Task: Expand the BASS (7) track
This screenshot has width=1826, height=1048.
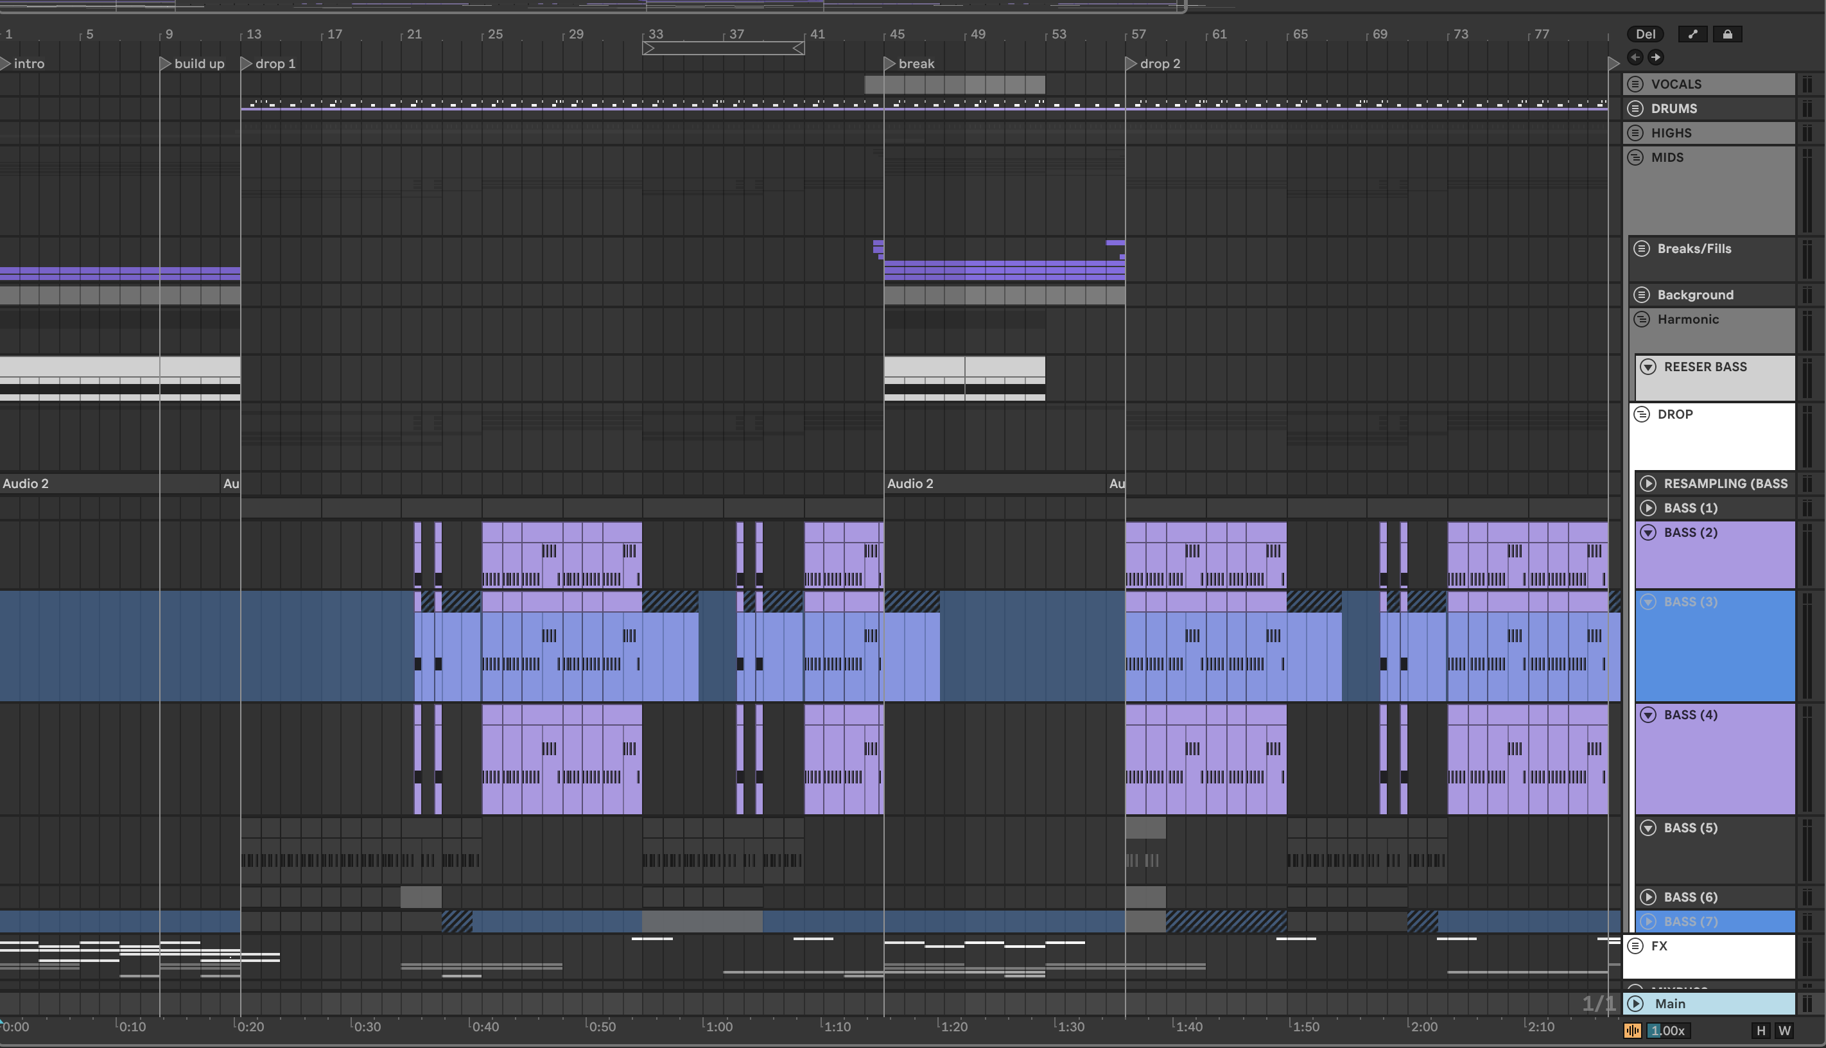Action: tap(1648, 921)
